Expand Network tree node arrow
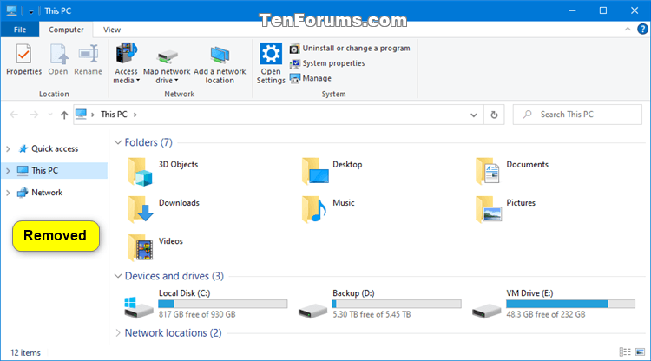 [x=8, y=193]
